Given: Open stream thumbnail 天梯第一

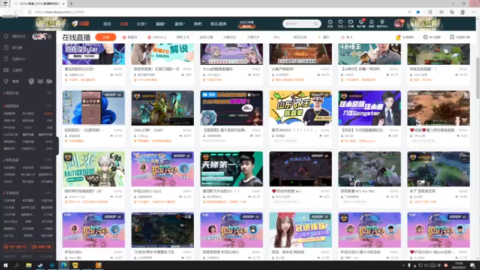Looking at the screenshot, I should 232,169.
